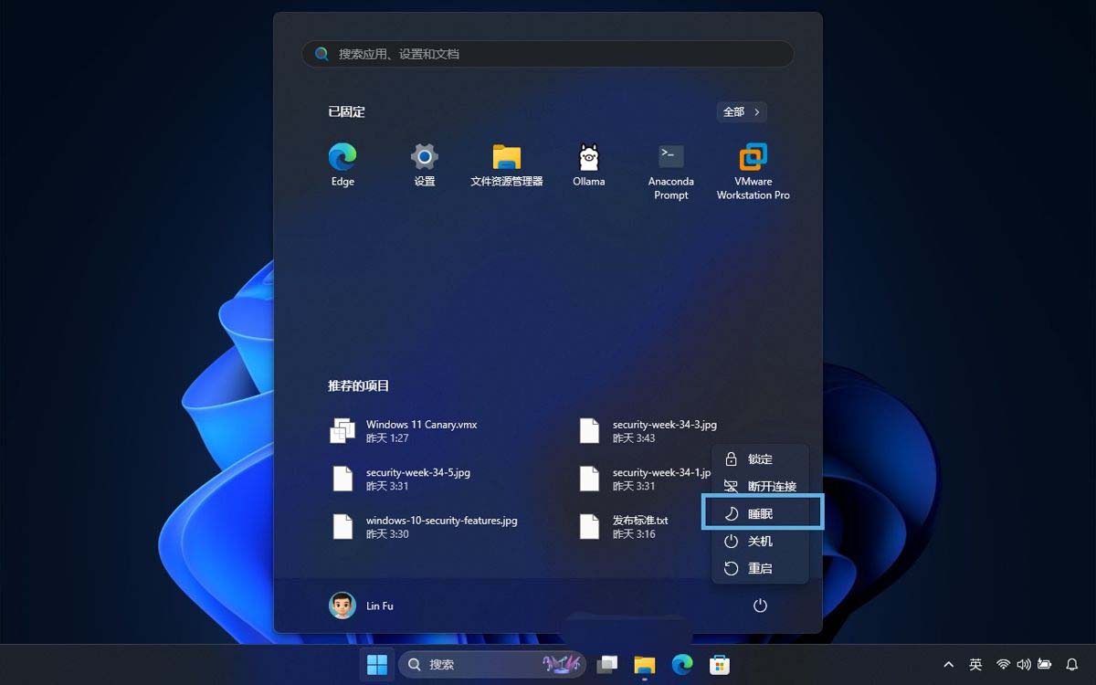This screenshot has height=685, width=1096.
Task: Launch Ollama from pinned apps
Action: pyautogui.click(x=588, y=164)
